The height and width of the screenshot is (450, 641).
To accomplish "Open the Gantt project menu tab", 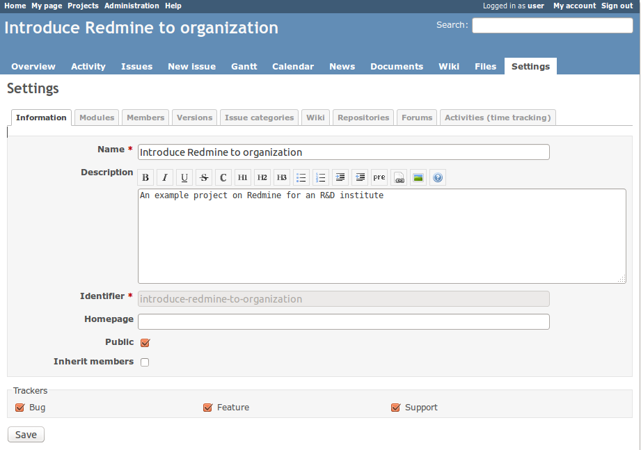I will (244, 67).
